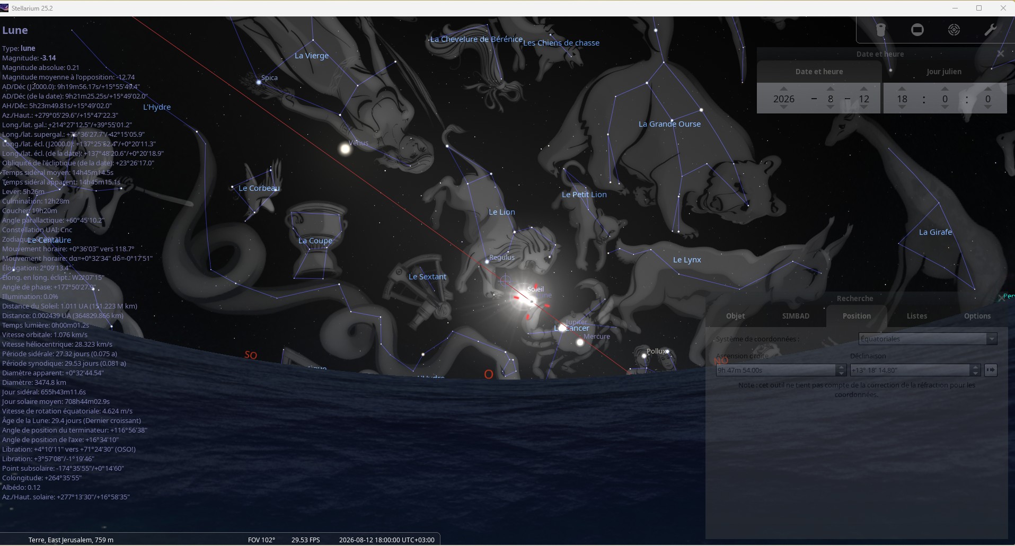Select Venus in the sky view
This screenshot has width=1015, height=546.
coord(345,149)
